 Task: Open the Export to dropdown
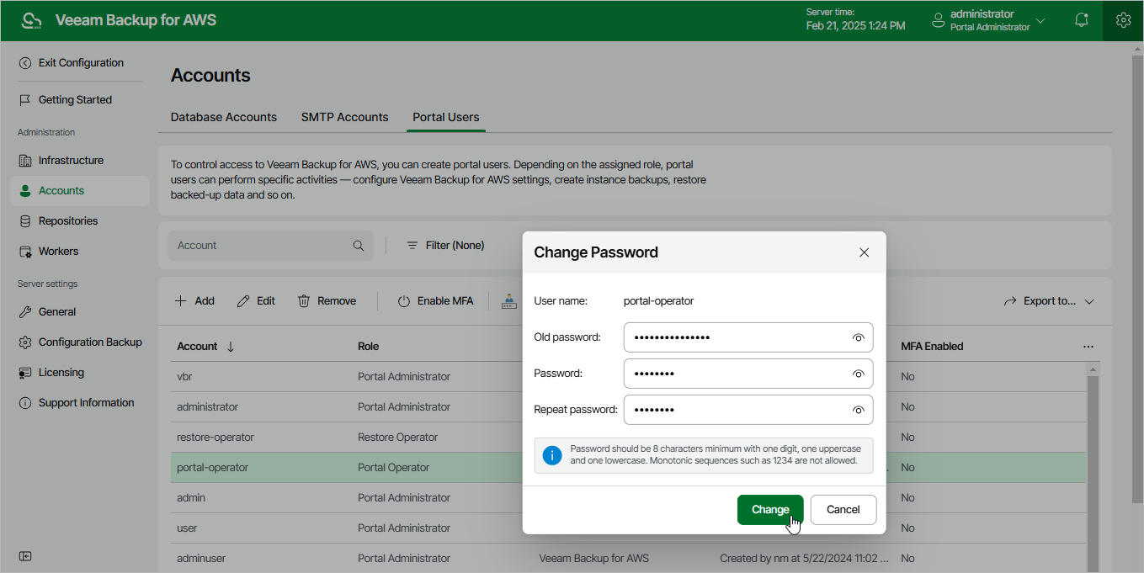pos(1049,301)
